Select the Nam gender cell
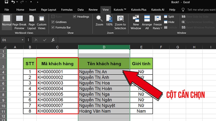Image resolution: width=216 pixels, height=121 pixels. pos(141,111)
